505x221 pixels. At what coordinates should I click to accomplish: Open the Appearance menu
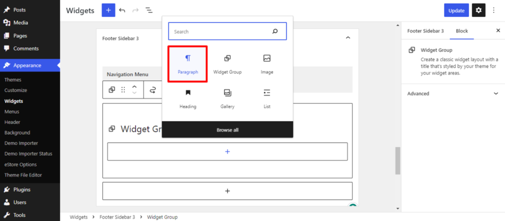[x=30, y=65]
